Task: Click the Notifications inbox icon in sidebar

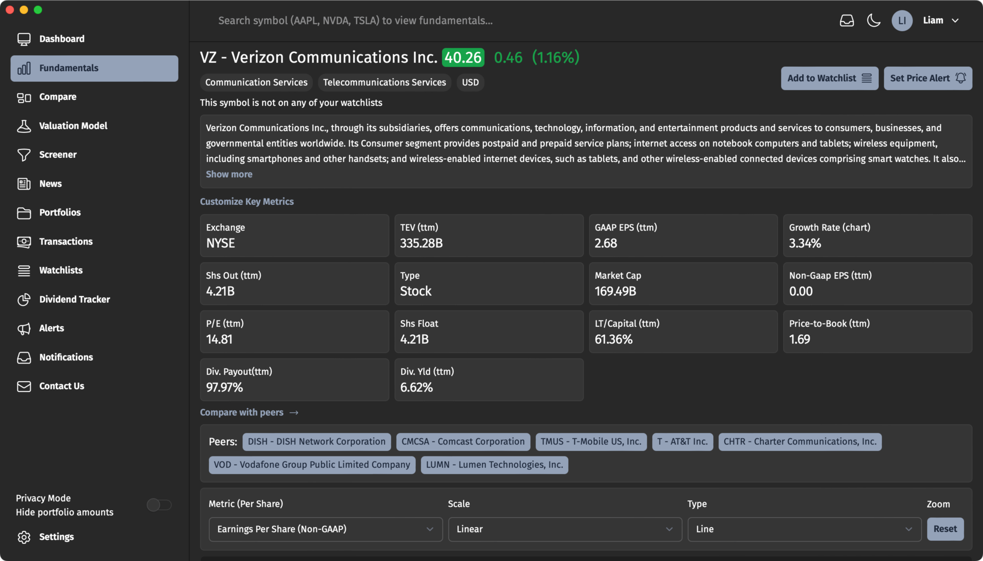Action: tap(24, 357)
